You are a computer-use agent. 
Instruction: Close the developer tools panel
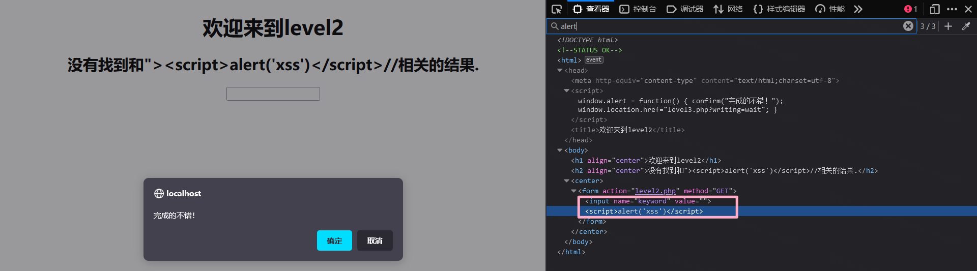point(968,9)
